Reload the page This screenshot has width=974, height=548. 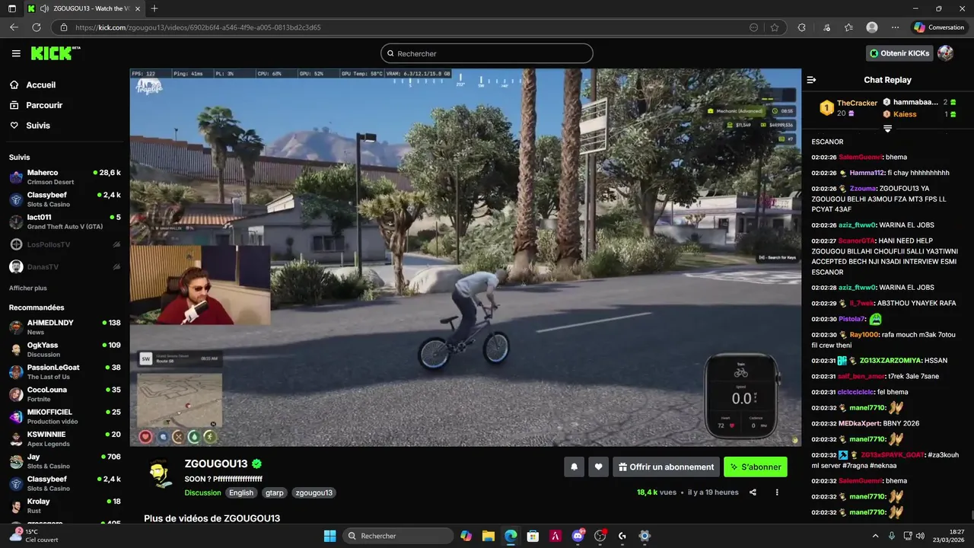pos(36,27)
